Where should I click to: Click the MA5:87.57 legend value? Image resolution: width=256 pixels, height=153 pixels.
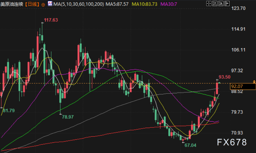tap(117, 4)
